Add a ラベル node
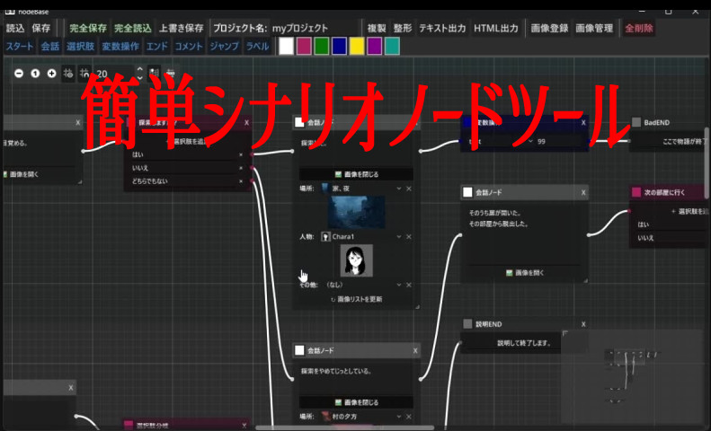 click(x=257, y=46)
